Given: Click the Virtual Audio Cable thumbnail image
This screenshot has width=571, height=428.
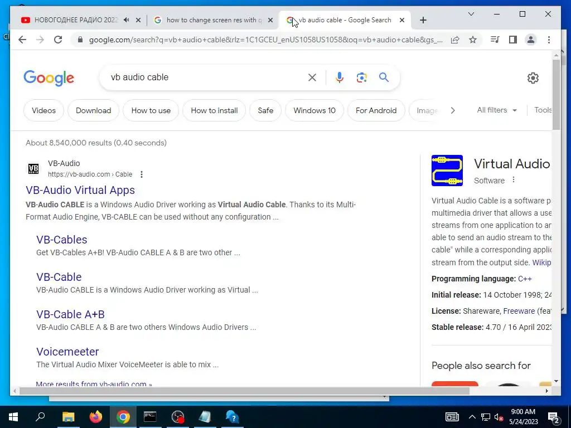Looking at the screenshot, I should [447, 171].
